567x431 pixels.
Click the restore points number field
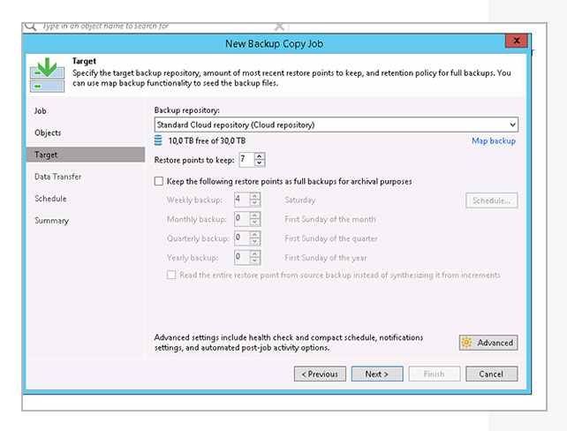[x=245, y=159]
